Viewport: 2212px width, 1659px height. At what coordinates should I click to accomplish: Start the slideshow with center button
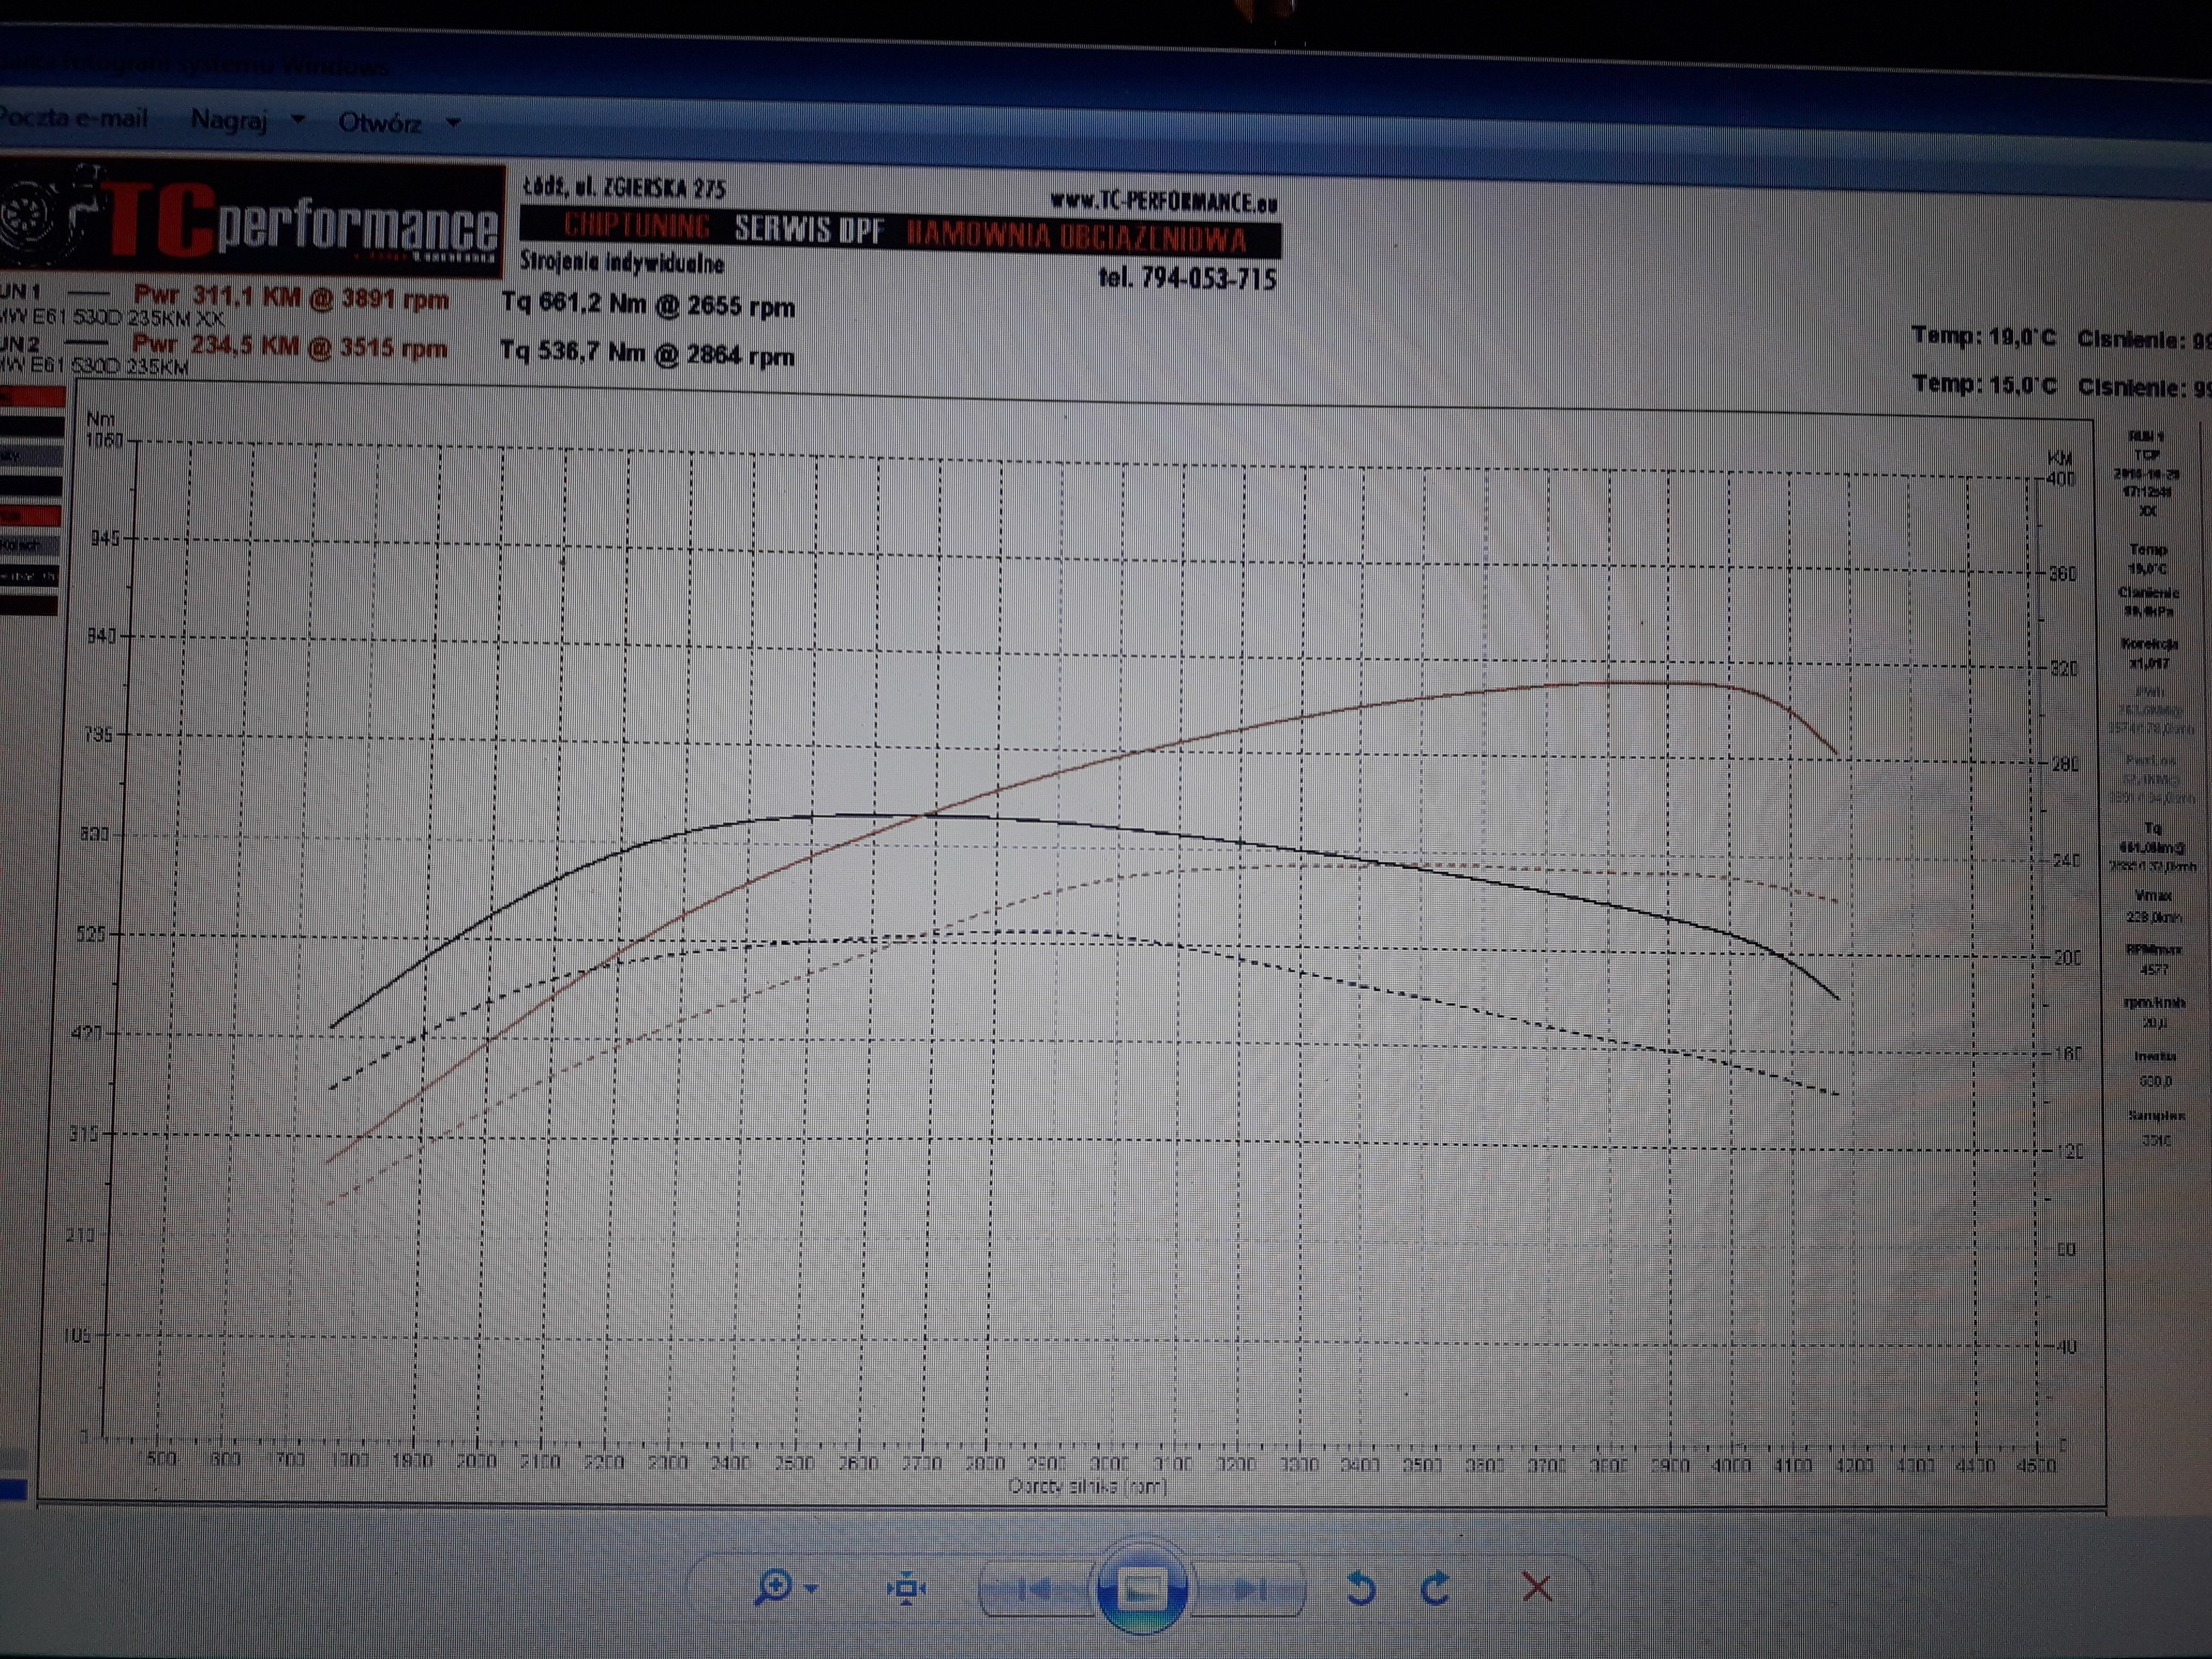pyautogui.click(x=1141, y=1588)
